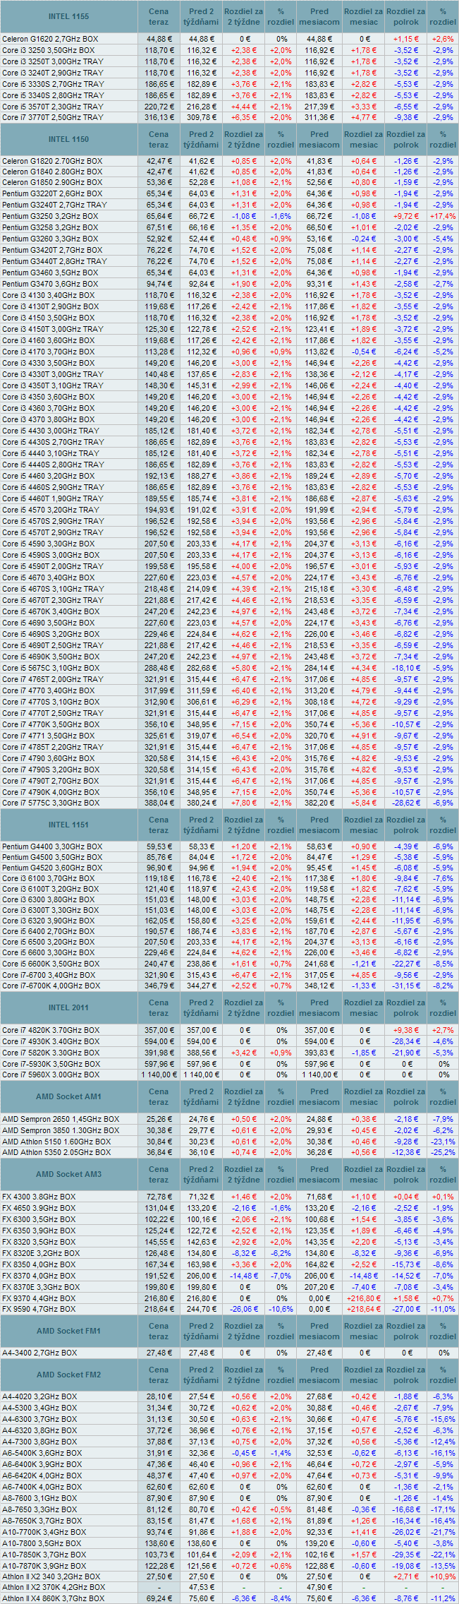Select the +17,4% half-year change cell

point(443,216)
